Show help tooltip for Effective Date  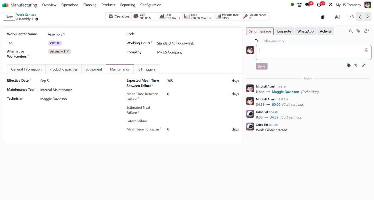[x=30, y=79]
